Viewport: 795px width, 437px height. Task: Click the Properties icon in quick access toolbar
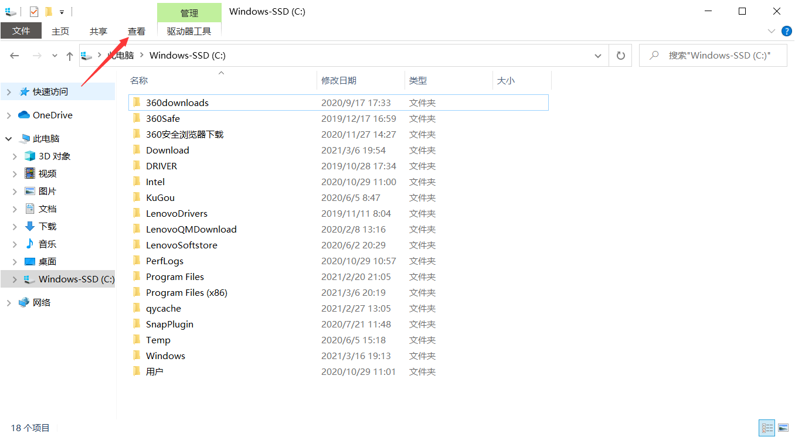(34, 12)
